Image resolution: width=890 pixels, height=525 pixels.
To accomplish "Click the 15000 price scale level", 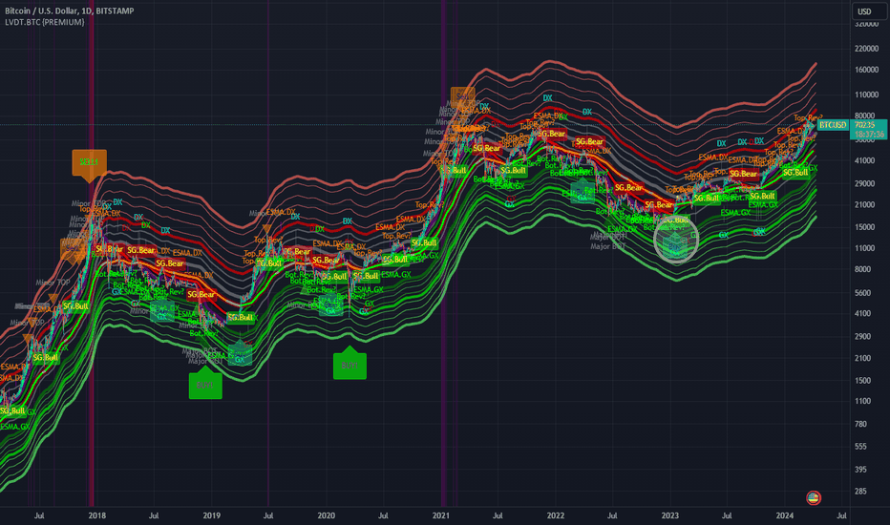I will pos(864,227).
